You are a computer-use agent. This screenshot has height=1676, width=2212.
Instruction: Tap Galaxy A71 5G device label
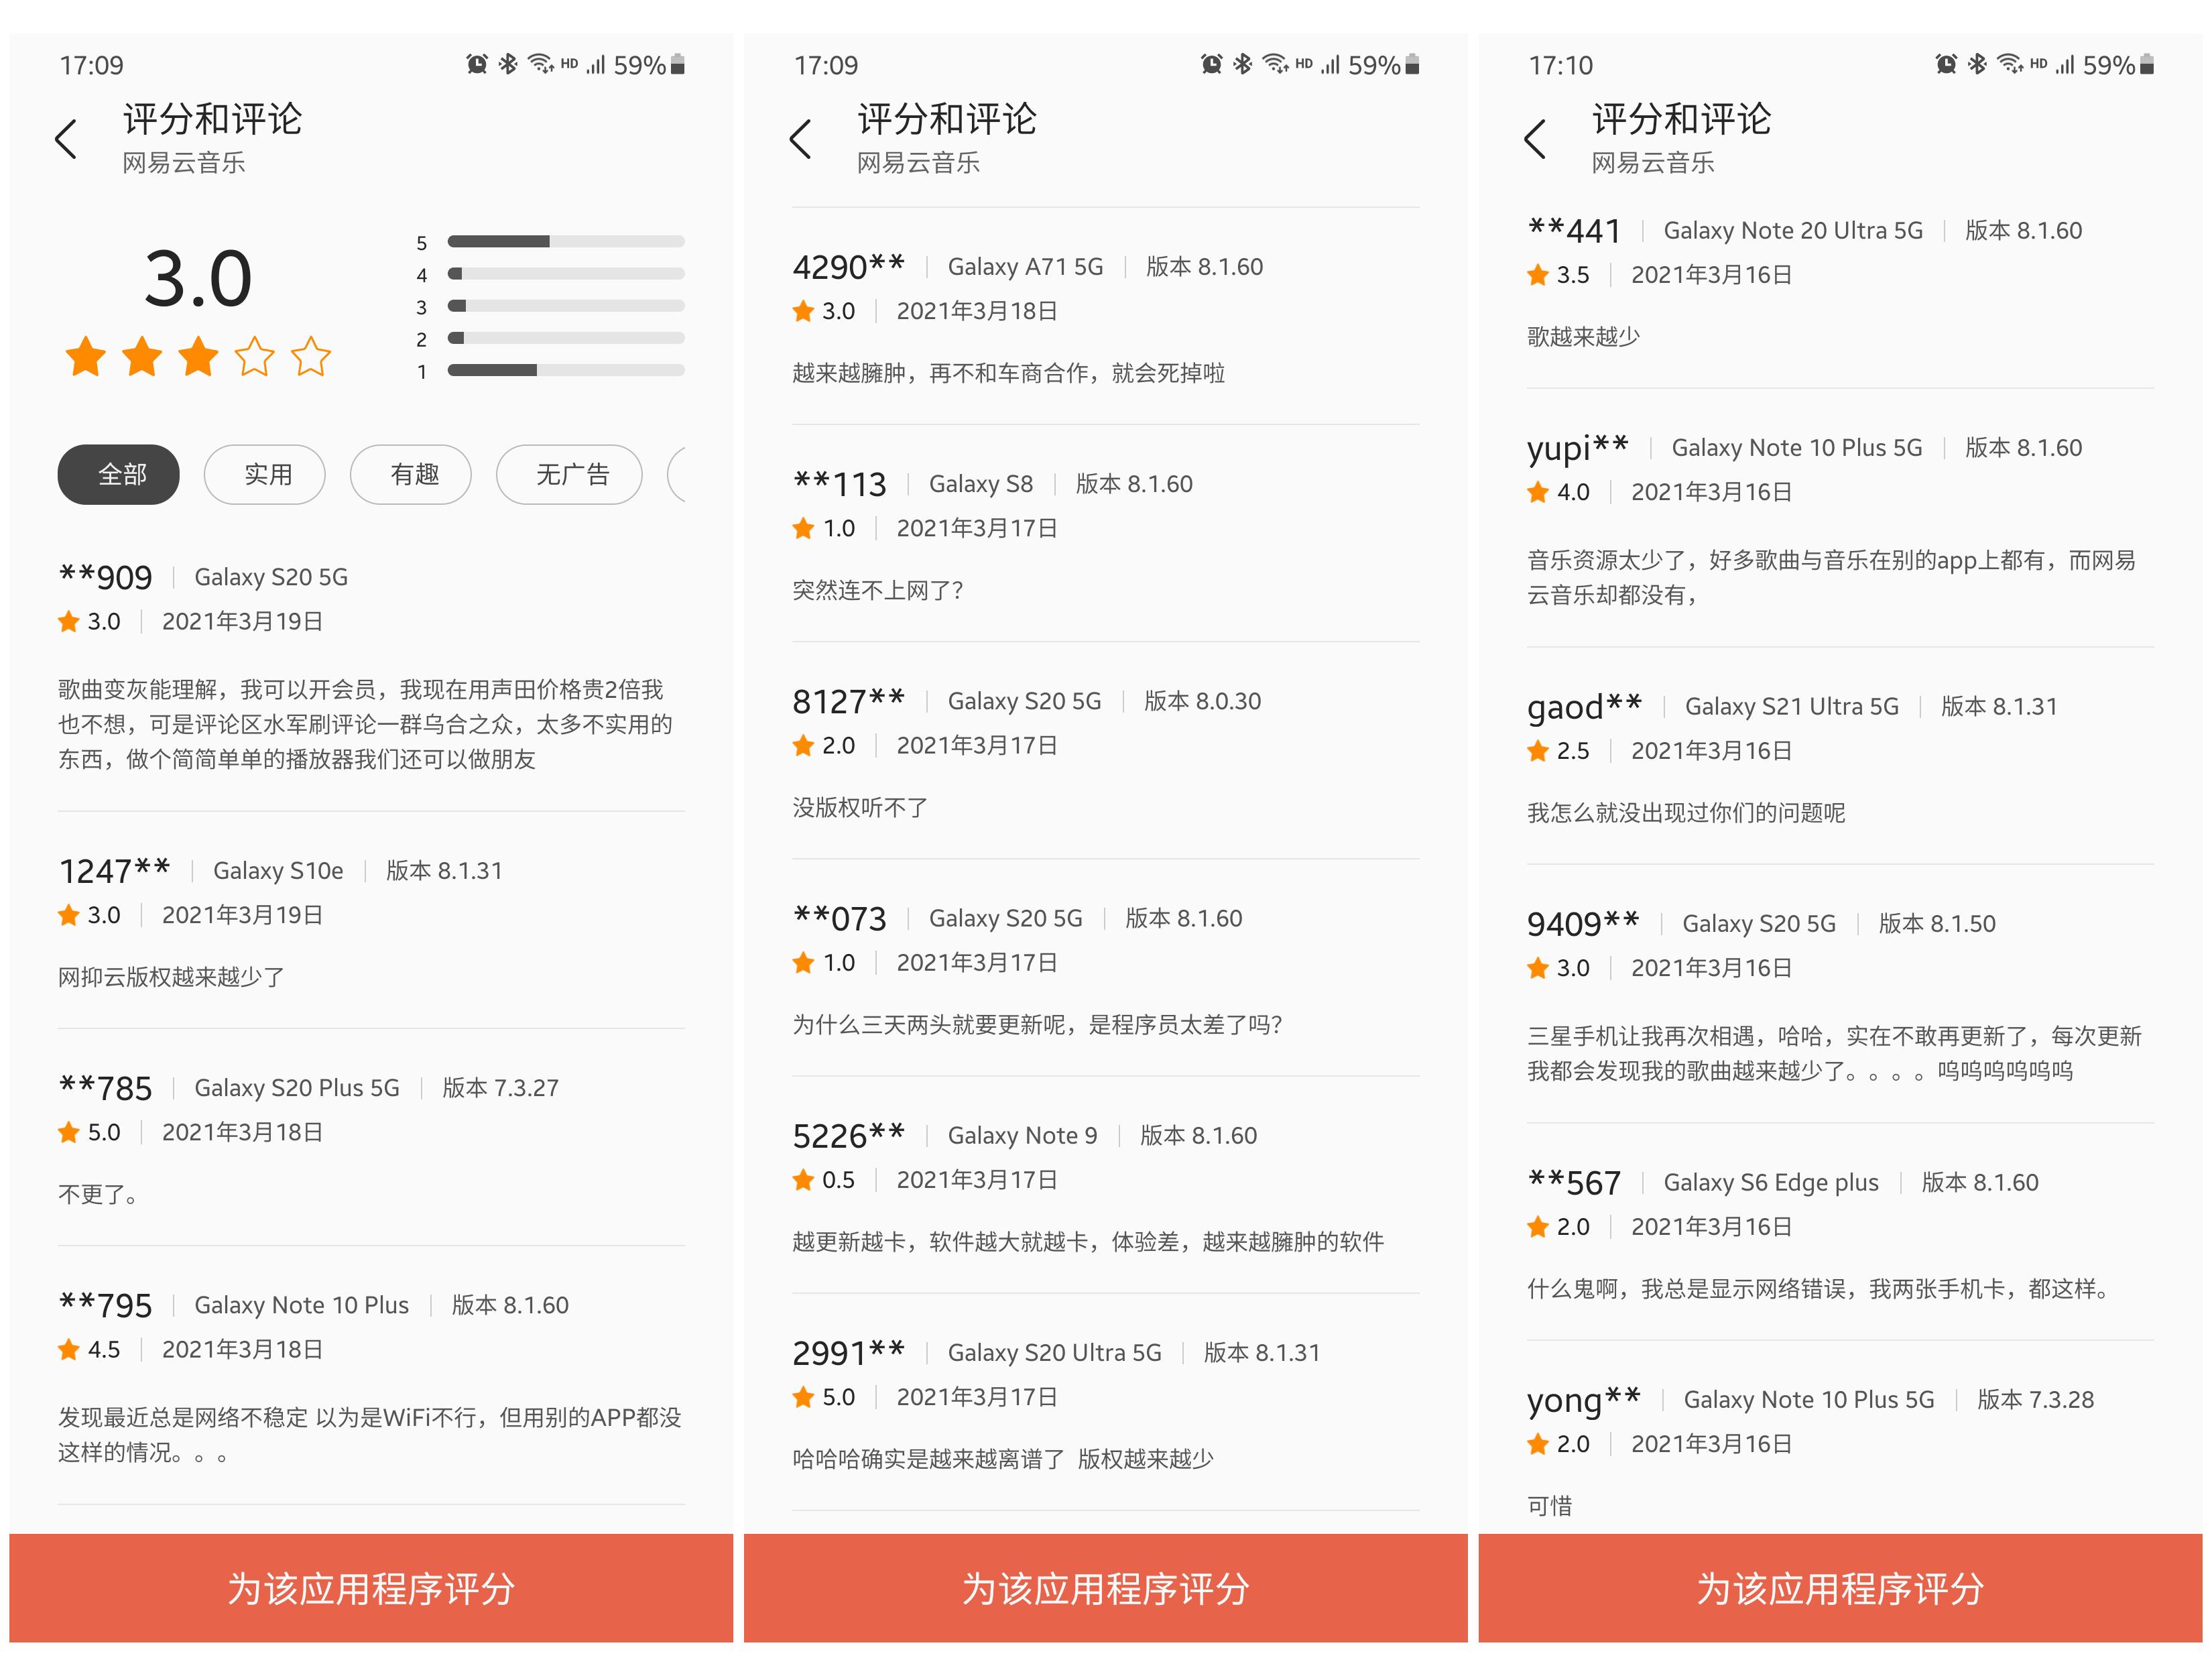pos(1026,267)
